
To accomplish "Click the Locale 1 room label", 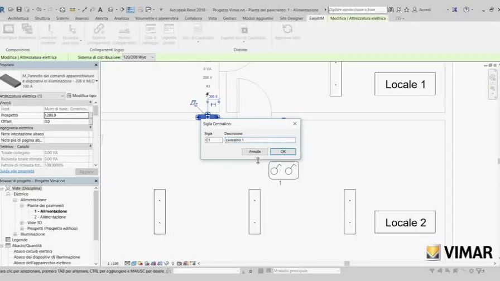I will (x=405, y=84).
